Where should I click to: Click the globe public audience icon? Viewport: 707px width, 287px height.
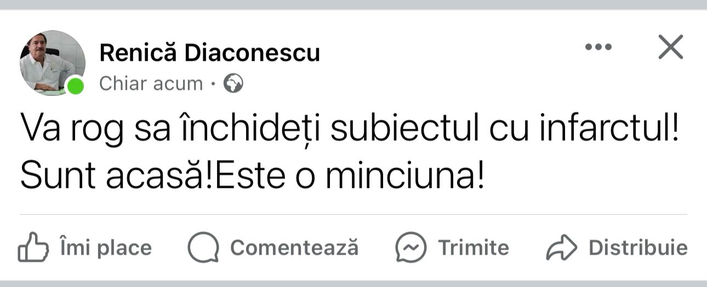coord(233,84)
